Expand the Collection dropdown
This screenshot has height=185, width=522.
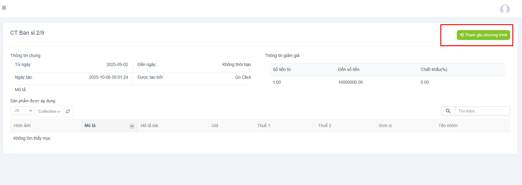coord(49,112)
